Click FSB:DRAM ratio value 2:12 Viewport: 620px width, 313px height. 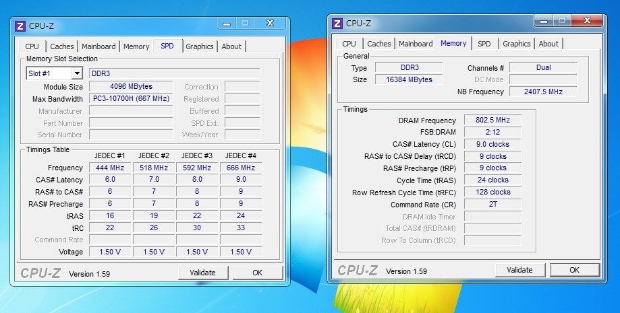[x=492, y=132]
